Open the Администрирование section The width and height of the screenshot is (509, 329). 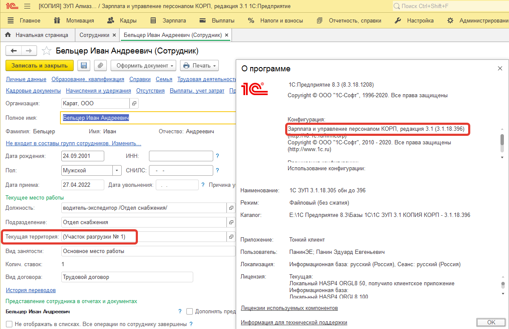(x=478, y=20)
